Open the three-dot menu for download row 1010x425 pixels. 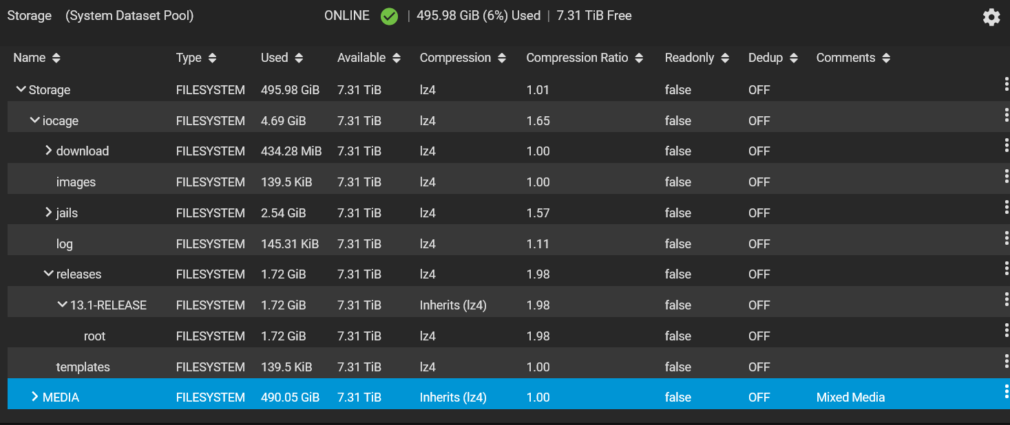1006,146
